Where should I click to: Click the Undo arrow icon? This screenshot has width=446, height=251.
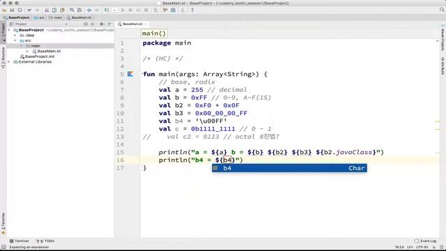[29, 10]
